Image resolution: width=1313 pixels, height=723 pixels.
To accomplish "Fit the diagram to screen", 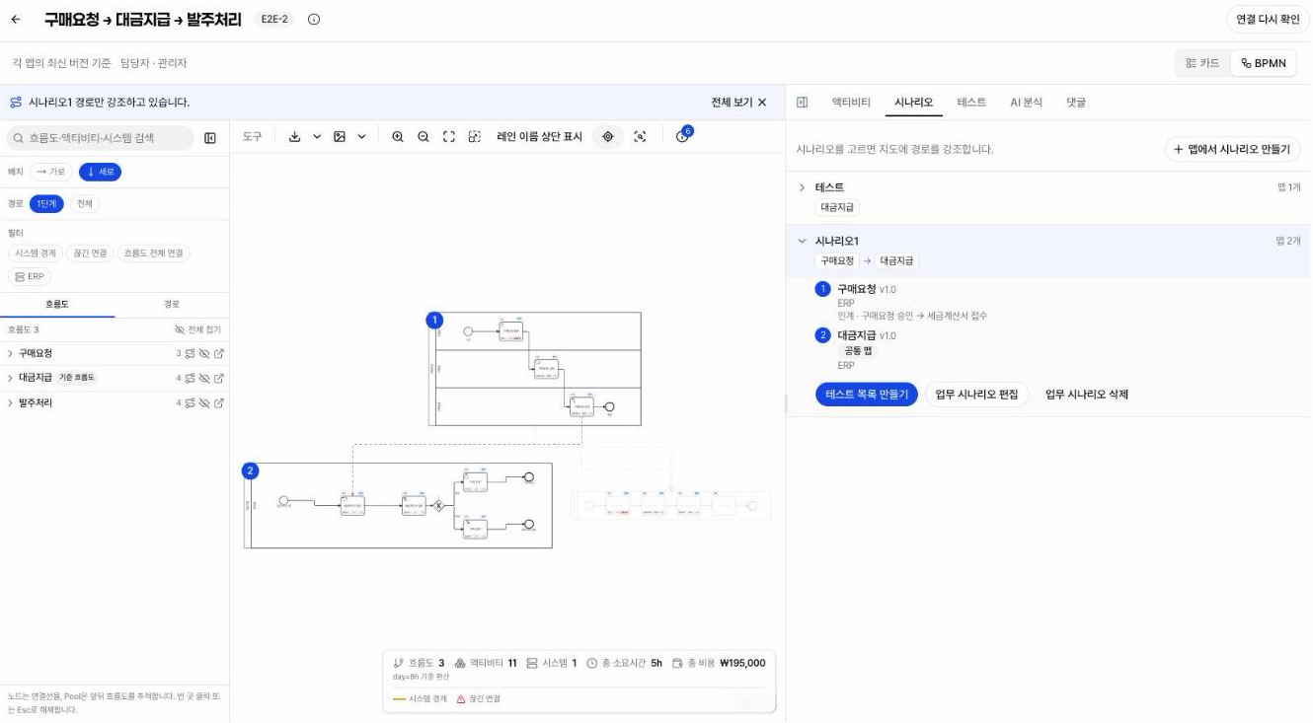I will point(449,137).
